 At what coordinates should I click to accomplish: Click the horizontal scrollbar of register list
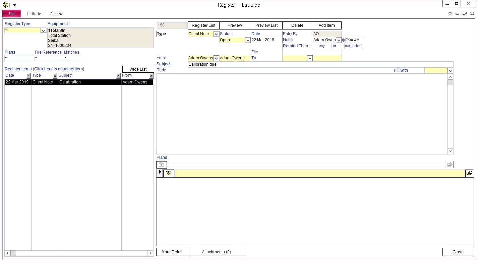click(x=79, y=253)
